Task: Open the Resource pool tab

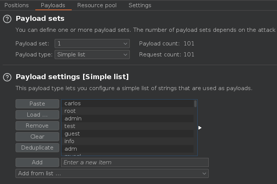Action: (97, 5)
